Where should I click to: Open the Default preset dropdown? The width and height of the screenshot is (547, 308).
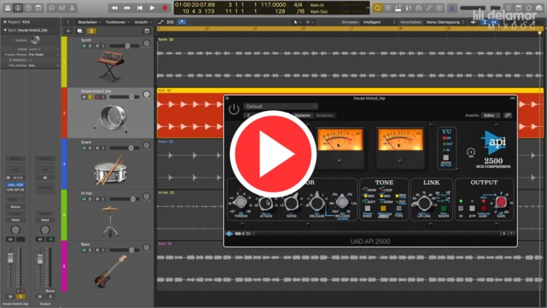281,107
